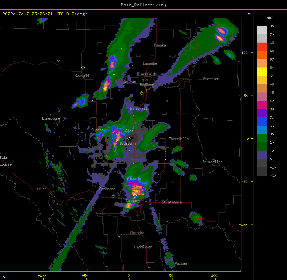The height and width of the screenshot is (280, 287).
Task: Click the 80 value on dBZ legend
Action: [x=272, y=26]
